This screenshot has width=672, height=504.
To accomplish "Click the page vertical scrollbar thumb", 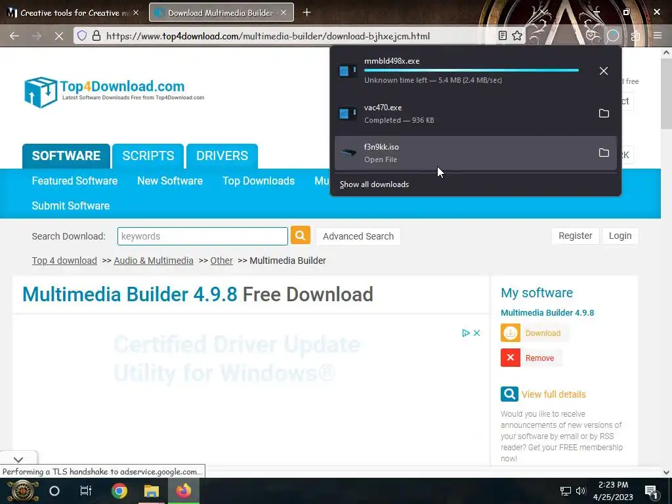I will tap(666, 94).
